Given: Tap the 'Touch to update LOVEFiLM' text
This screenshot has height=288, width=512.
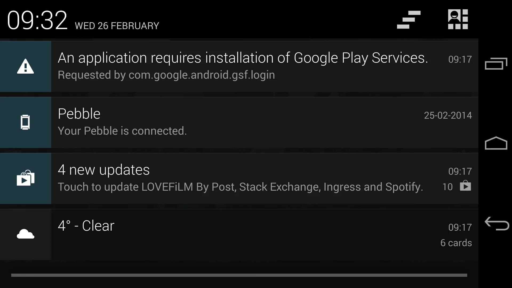Looking at the screenshot, I should (240, 187).
